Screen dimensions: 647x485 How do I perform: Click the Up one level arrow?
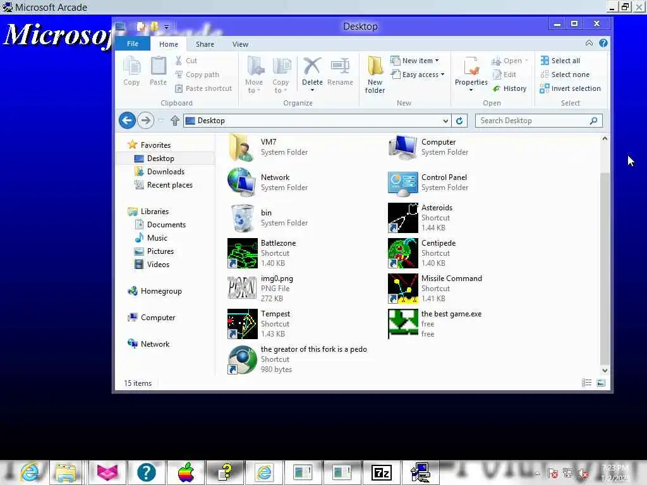pyautogui.click(x=175, y=121)
